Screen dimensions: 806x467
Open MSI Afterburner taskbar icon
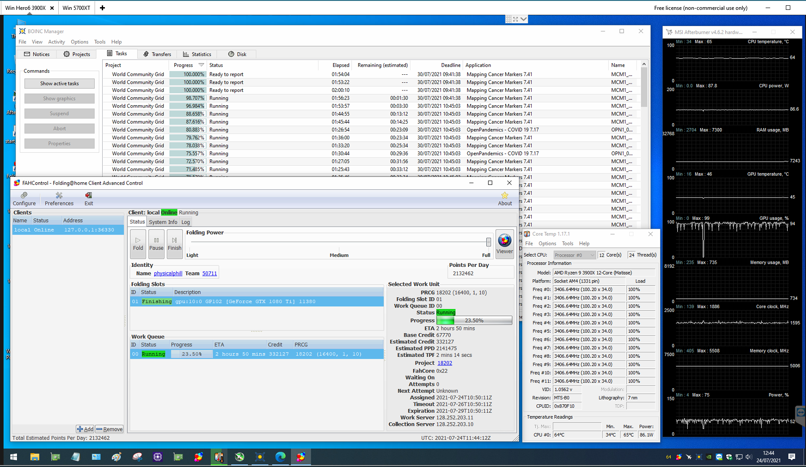tap(239, 457)
